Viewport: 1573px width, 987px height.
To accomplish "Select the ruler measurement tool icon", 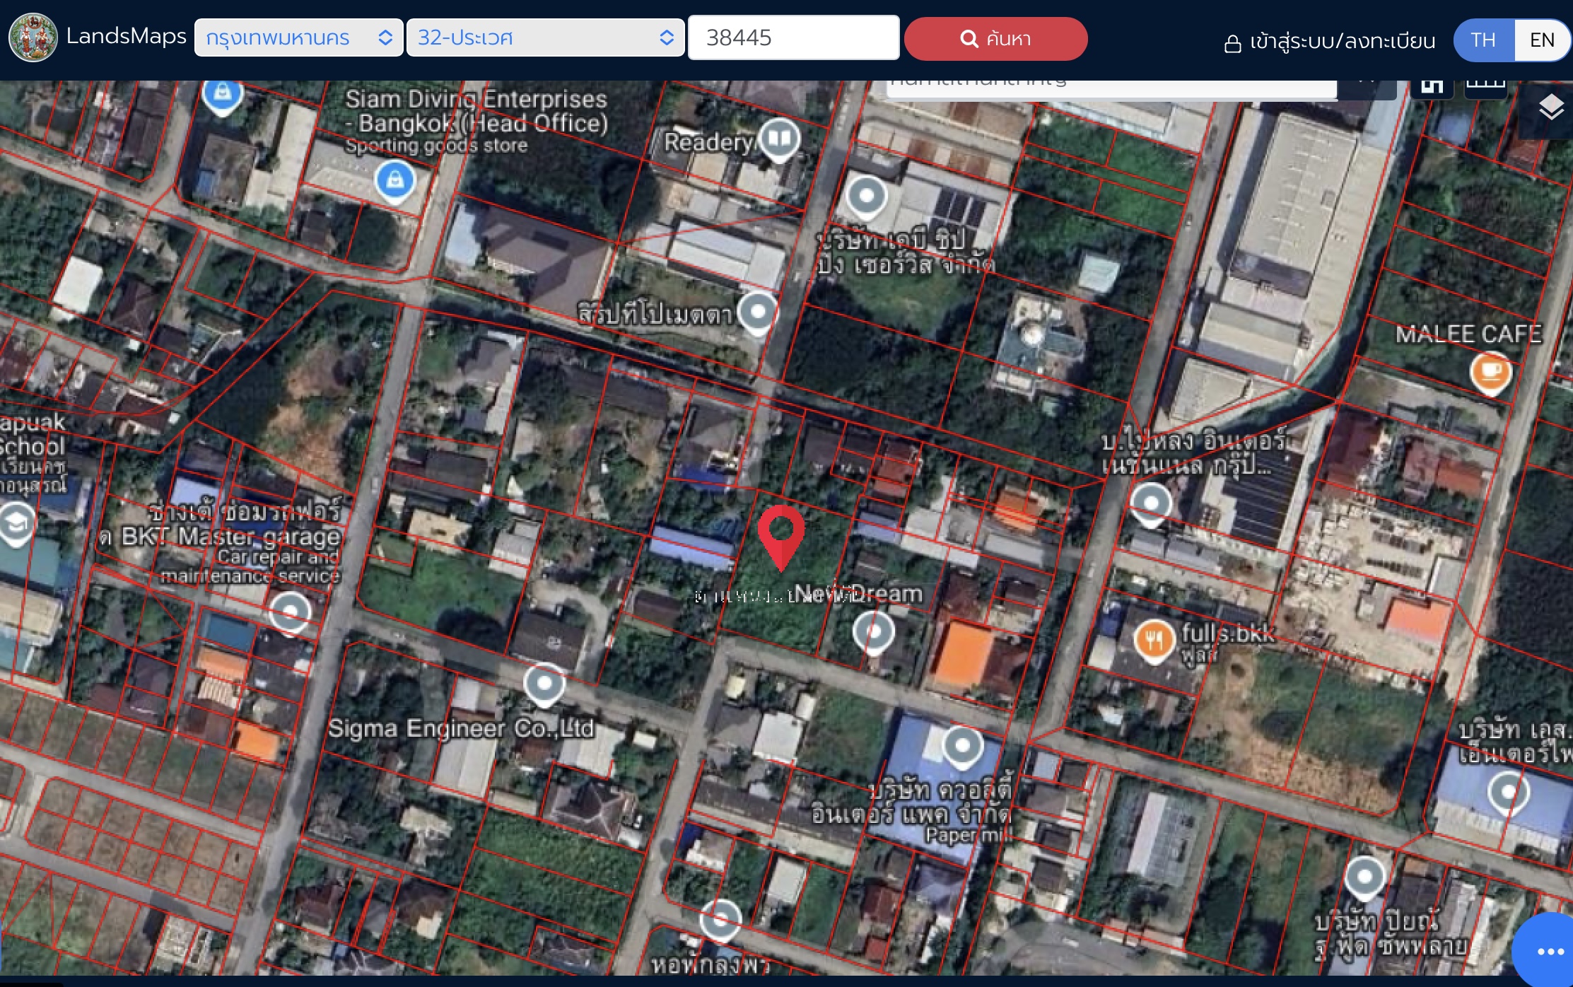I will pyautogui.click(x=1486, y=83).
